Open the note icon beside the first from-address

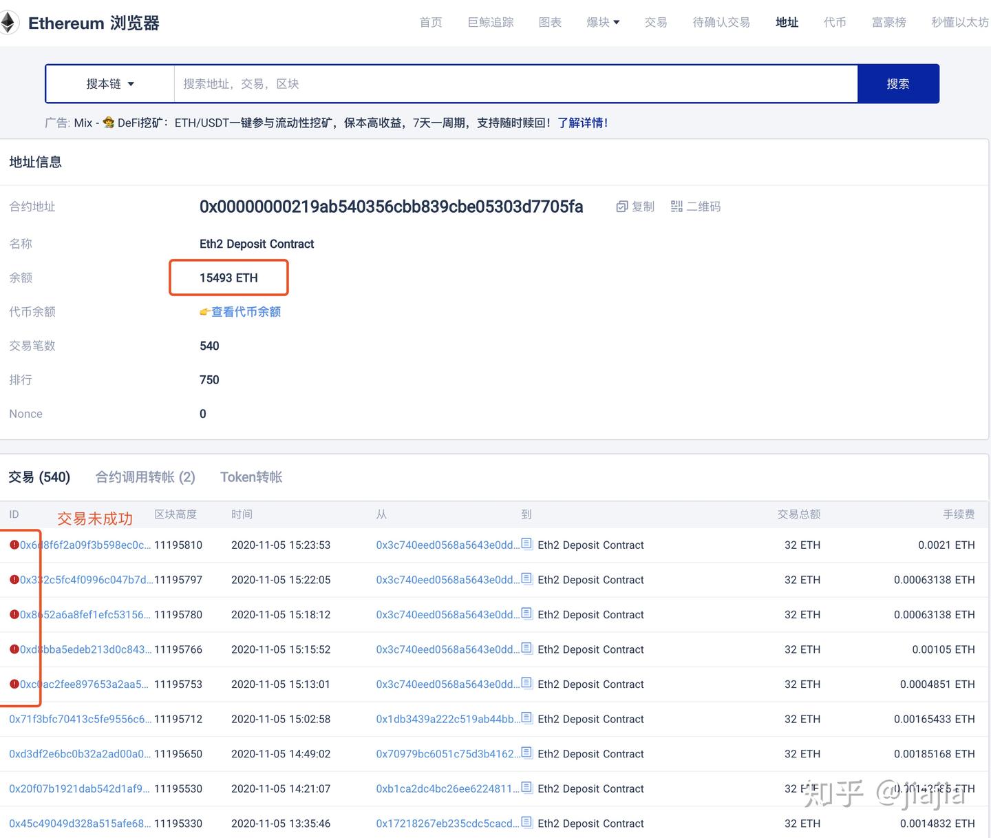(526, 543)
